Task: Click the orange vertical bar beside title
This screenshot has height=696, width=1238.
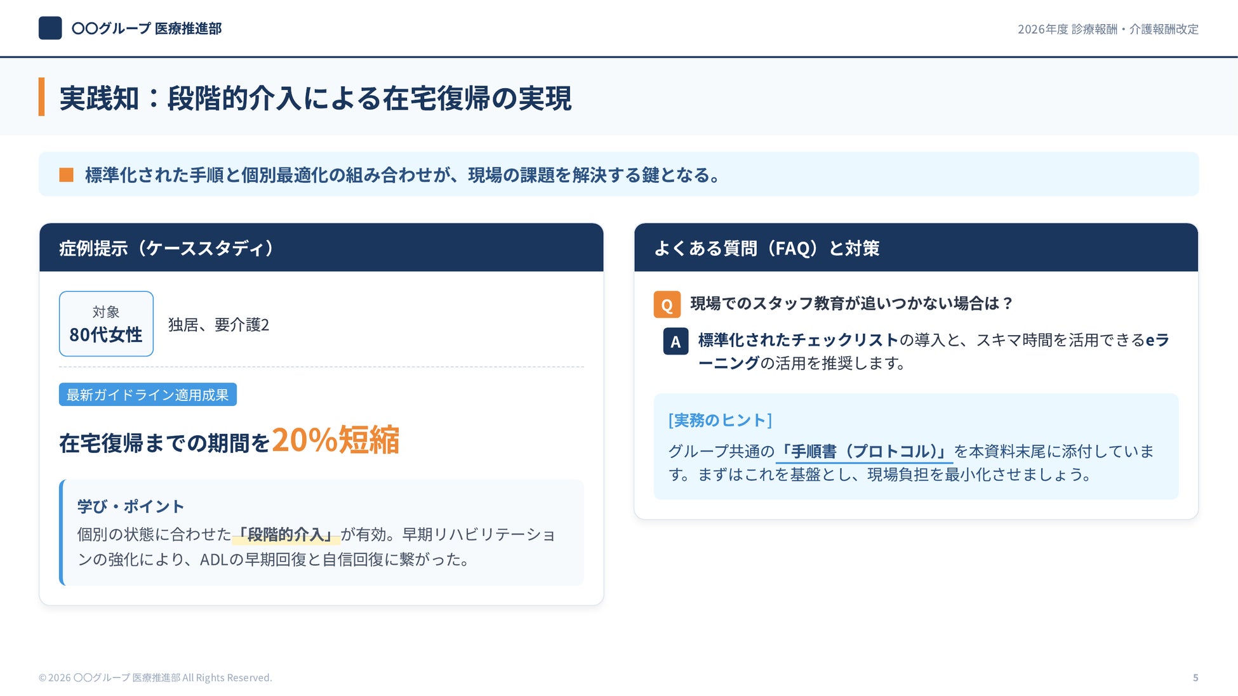Action: pos(42,97)
